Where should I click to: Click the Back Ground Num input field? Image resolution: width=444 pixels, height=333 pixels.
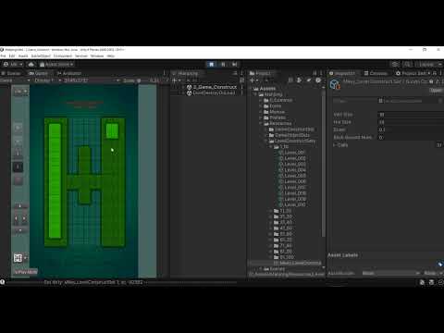[x=411, y=138]
